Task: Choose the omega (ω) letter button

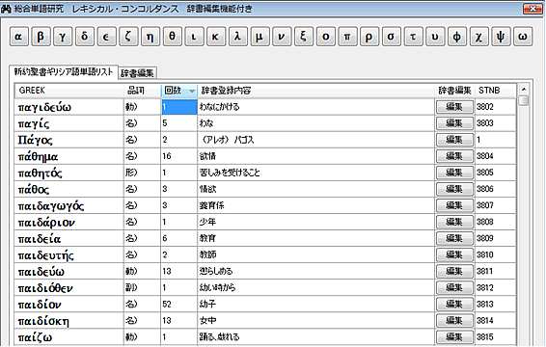Action: click(x=523, y=37)
